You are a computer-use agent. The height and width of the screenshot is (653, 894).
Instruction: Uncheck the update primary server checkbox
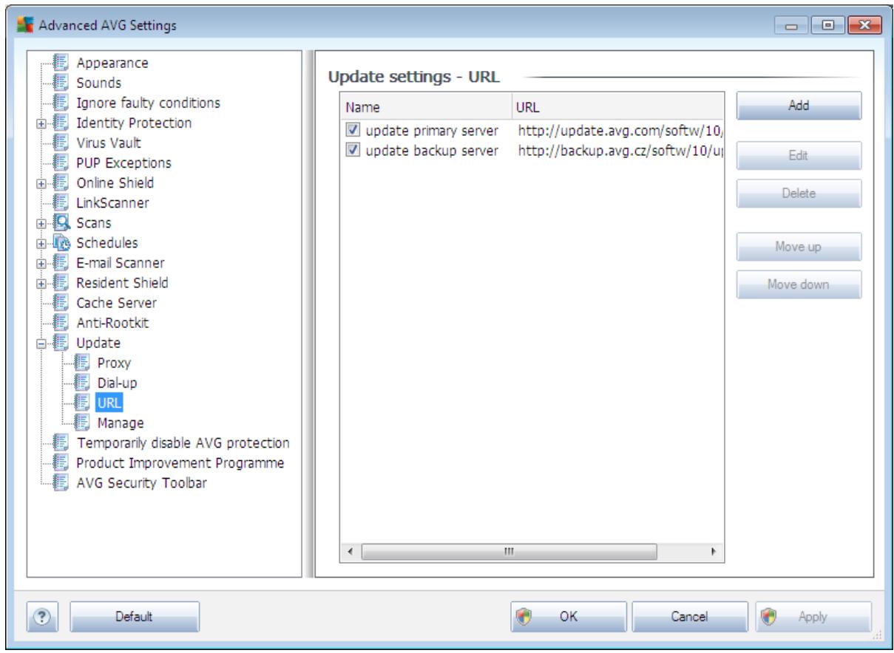[353, 131]
